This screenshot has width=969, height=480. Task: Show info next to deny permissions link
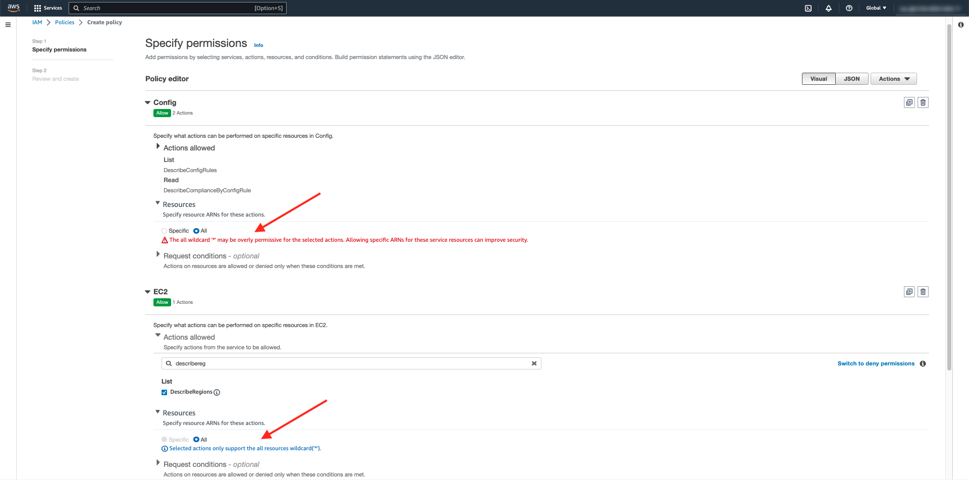923,363
